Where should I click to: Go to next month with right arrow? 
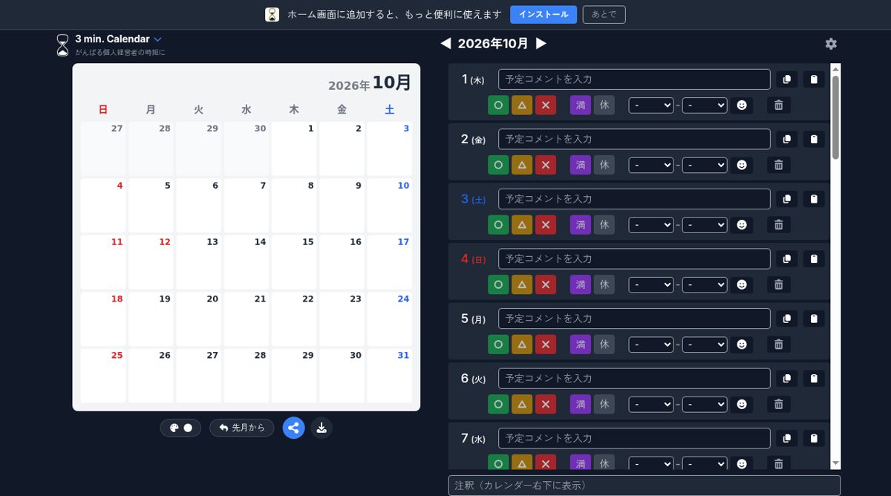[541, 44]
